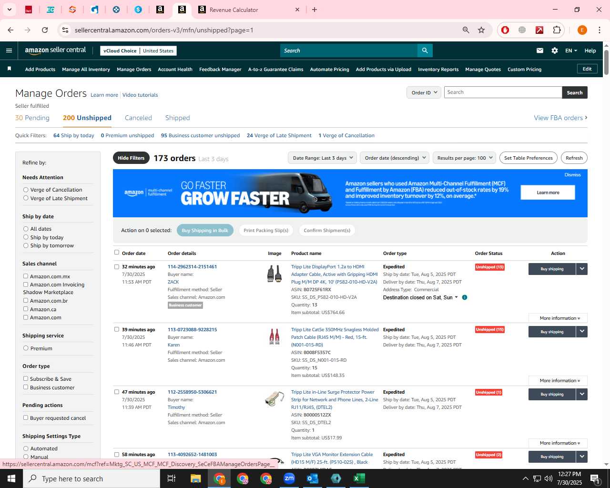610x488 pixels.
Task: Open Manage All Inventory menu item
Action: point(86,69)
